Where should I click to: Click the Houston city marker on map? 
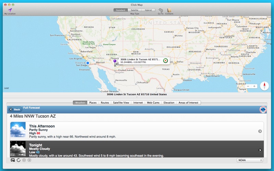pos(182,79)
